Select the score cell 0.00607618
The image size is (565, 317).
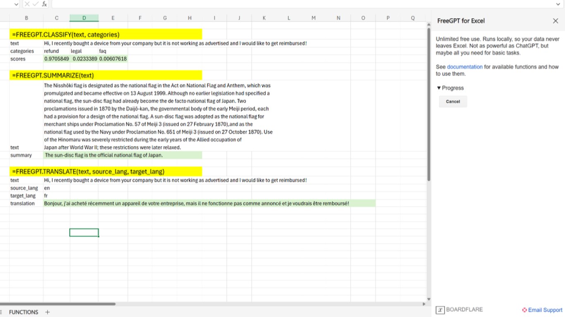coord(113,59)
